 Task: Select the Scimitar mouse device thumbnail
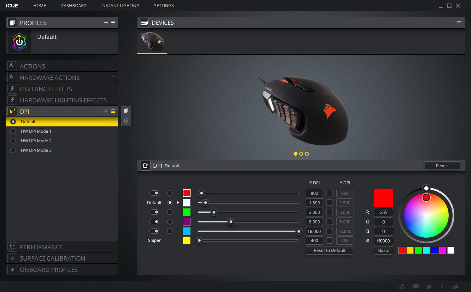click(152, 42)
